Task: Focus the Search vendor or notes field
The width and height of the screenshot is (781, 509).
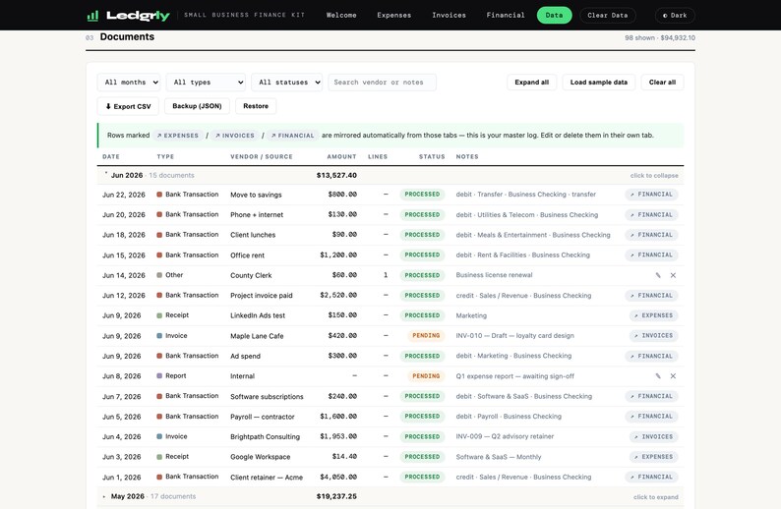Action: (382, 83)
